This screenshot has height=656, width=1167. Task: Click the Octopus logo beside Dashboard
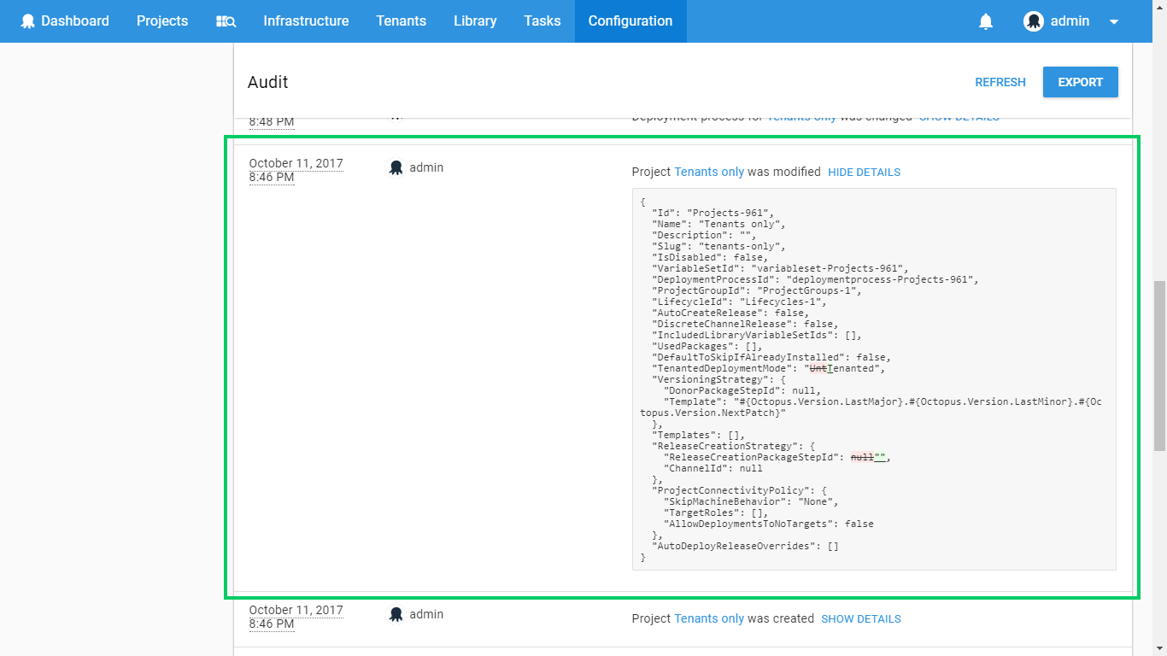[28, 21]
